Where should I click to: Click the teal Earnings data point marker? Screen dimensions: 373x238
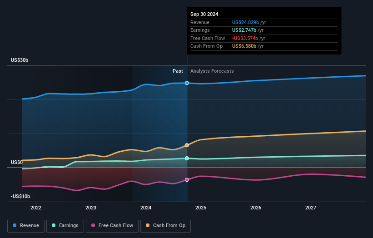187,158
